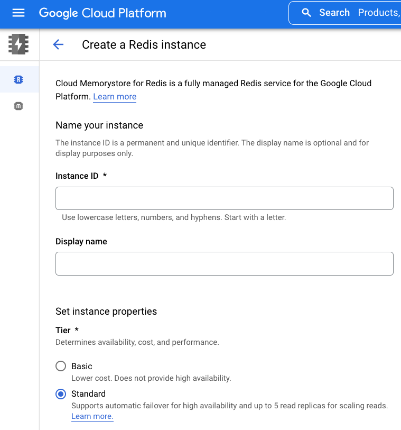This screenshot has height=430, width=401.
Task: Click the Memorystore chip logo icon
Action: [19, 44]
